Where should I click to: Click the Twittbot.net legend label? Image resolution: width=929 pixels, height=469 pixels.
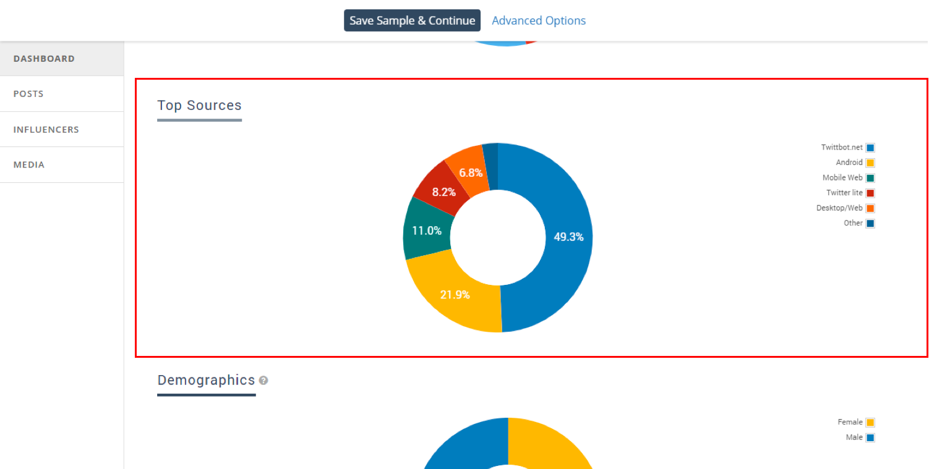842,148
